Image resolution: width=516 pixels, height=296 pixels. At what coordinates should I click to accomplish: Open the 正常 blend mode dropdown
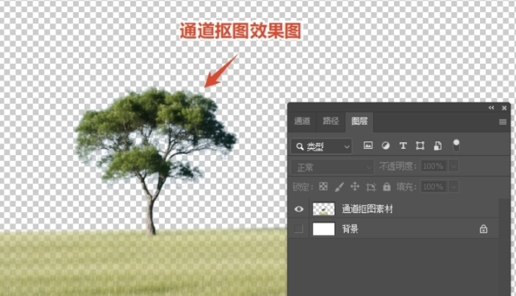pyautogui.click(x=332, y=167)
